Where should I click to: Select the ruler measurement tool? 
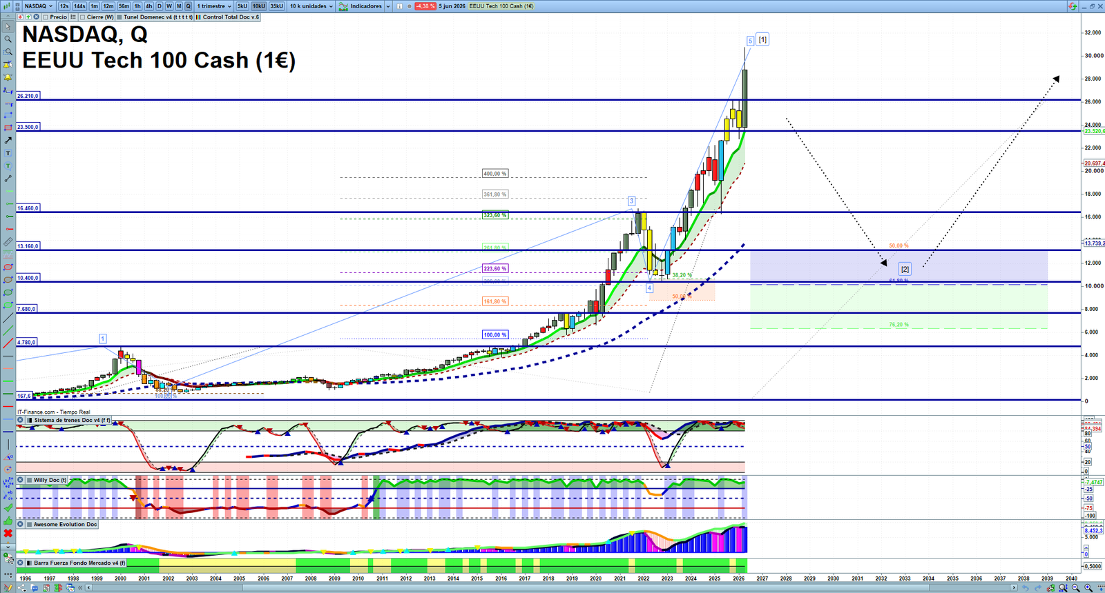8,241
